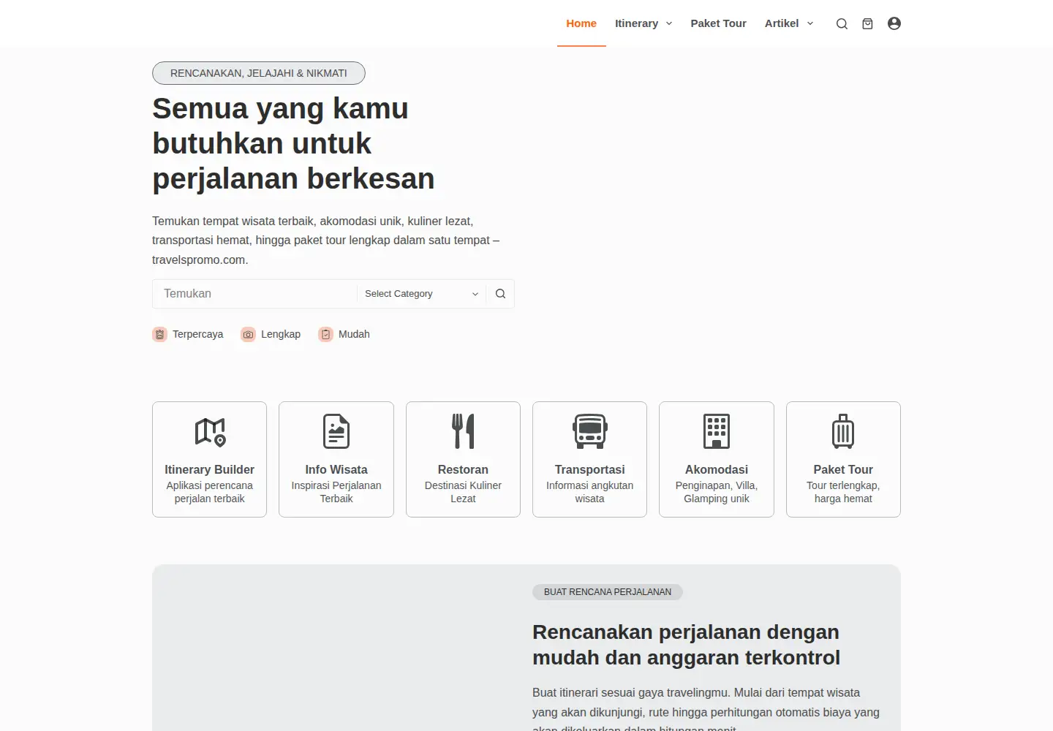Click the Itinerary Builder map icon
1053x731 pixels.
[210, 431]
